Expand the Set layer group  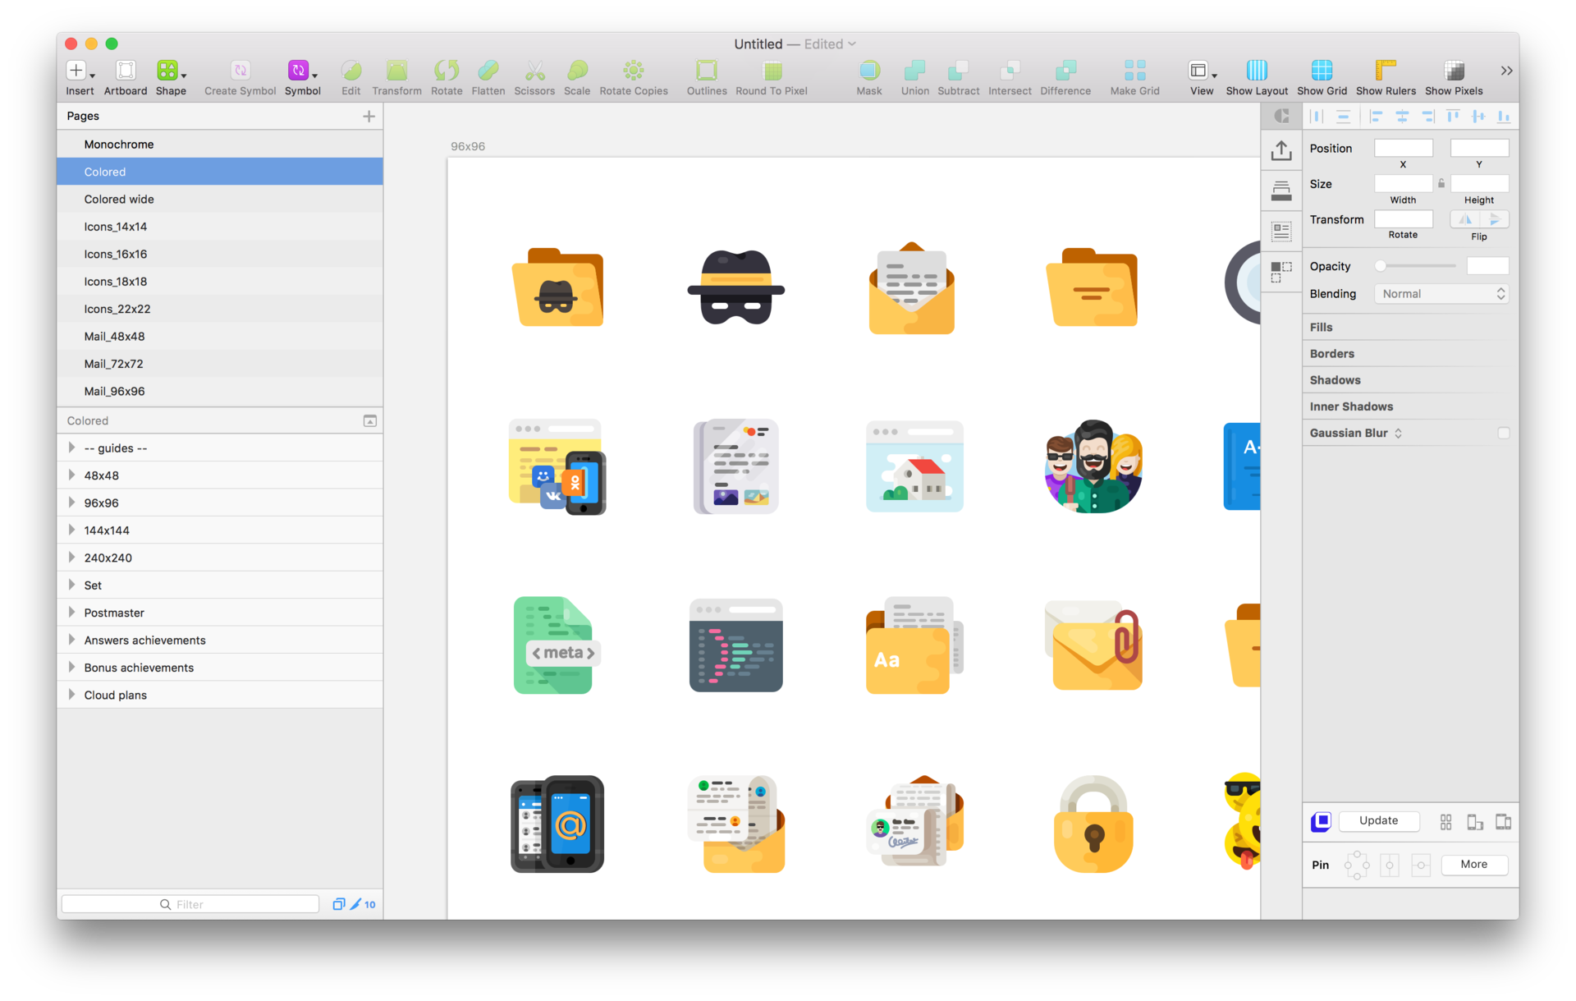coord(71,585)
